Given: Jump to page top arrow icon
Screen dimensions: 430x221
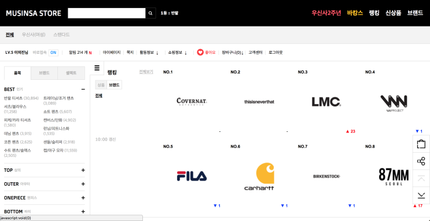Looking at the screenshot, I should coord(421,179).
